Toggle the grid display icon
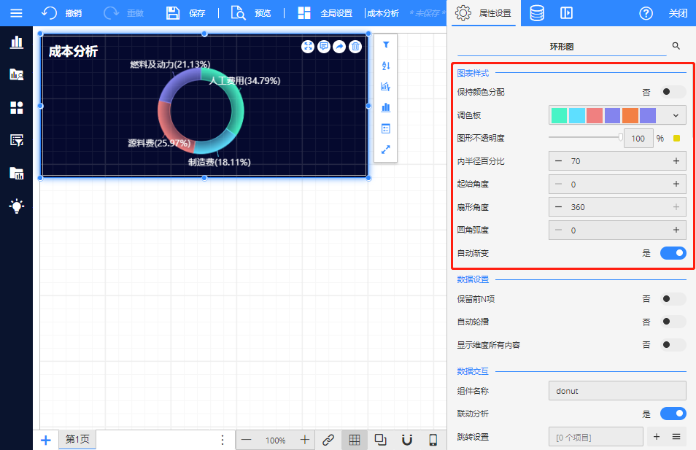This screenshot has width=696, height=450. (x=354, y=440)
